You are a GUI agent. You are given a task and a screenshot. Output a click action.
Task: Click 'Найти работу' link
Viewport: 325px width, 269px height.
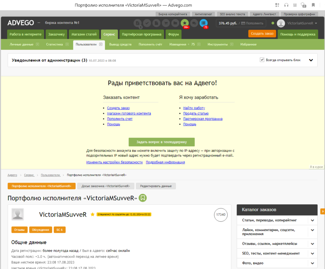194,108
